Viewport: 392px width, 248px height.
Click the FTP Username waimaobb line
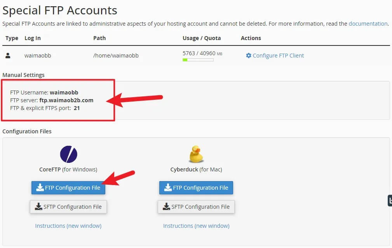(44, 93)
